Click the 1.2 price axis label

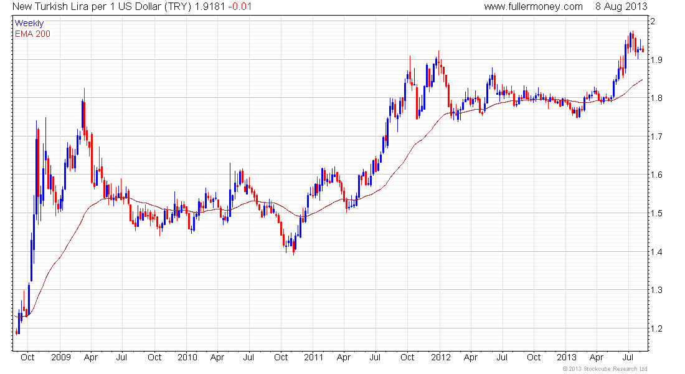tap(656, 328)
